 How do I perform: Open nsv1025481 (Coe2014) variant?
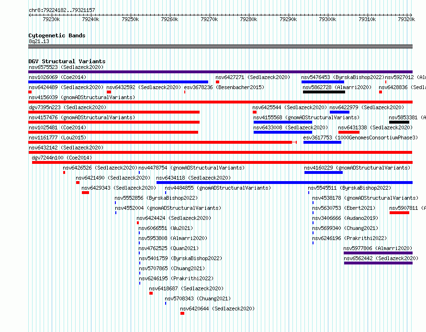pyautogui.click(x=57, y=127)
